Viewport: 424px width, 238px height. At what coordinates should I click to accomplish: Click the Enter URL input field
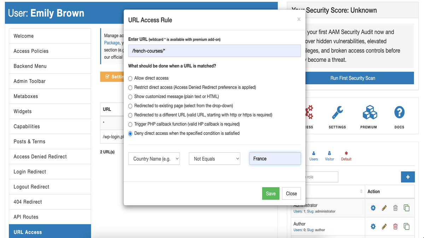point(214,51)
